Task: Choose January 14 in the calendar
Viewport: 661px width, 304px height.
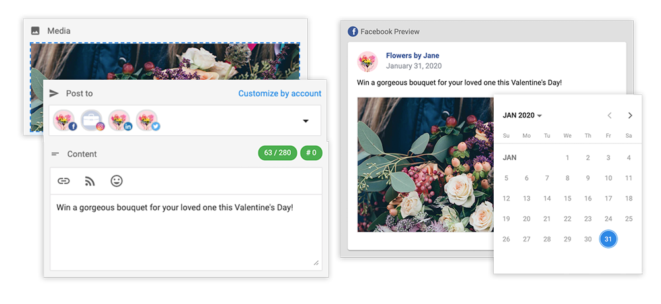Action: 547,198
